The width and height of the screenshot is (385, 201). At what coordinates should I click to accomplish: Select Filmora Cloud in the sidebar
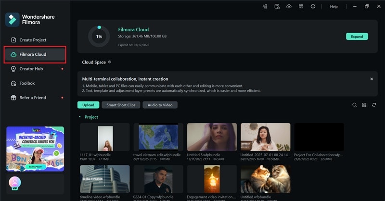35,54
